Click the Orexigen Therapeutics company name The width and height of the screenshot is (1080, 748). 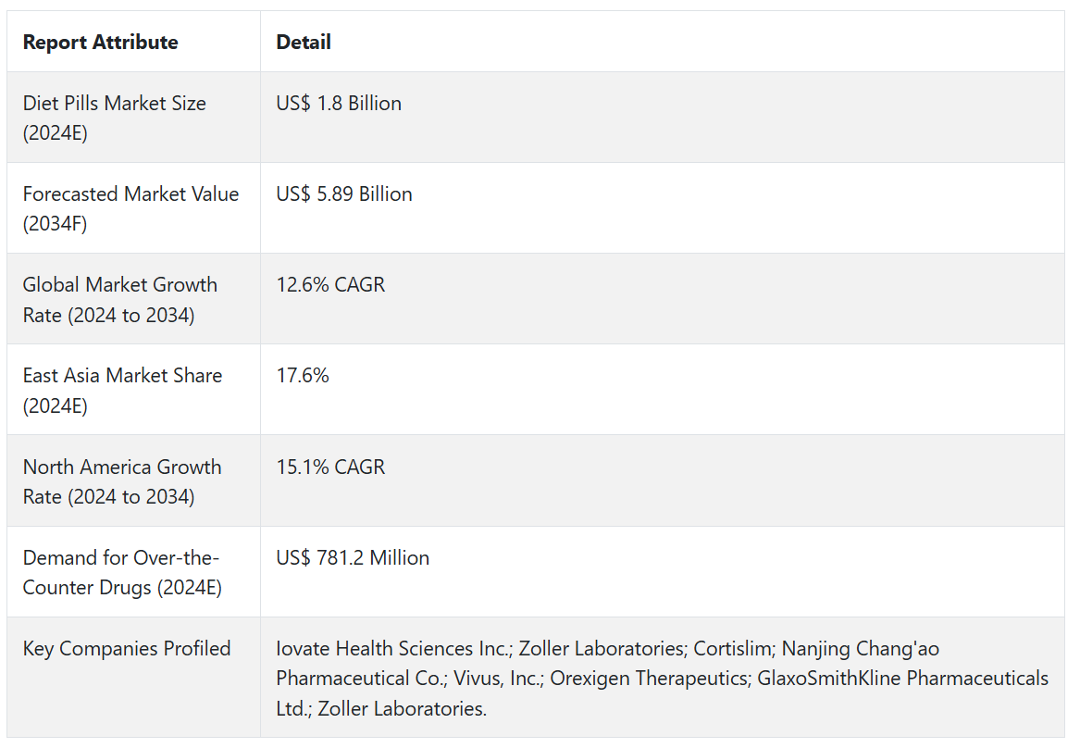649,679
